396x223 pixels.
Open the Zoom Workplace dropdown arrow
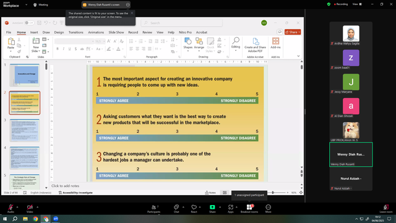click(26, 4)
